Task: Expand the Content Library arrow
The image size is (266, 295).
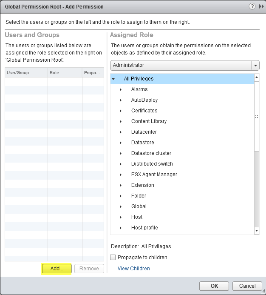Action: click(121, 121)
